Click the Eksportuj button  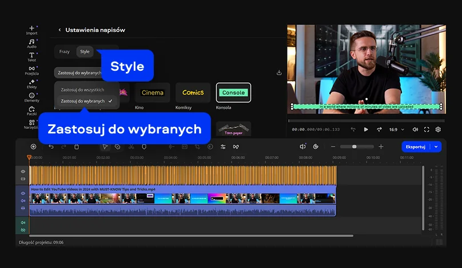(415, 147)
